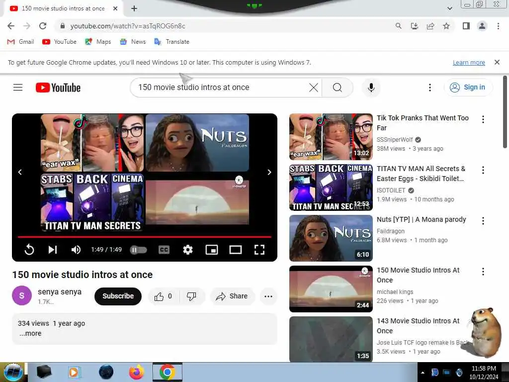Seek on the red video progress bar
Screen dimensions: 509x382
click(x=145, y=237)
